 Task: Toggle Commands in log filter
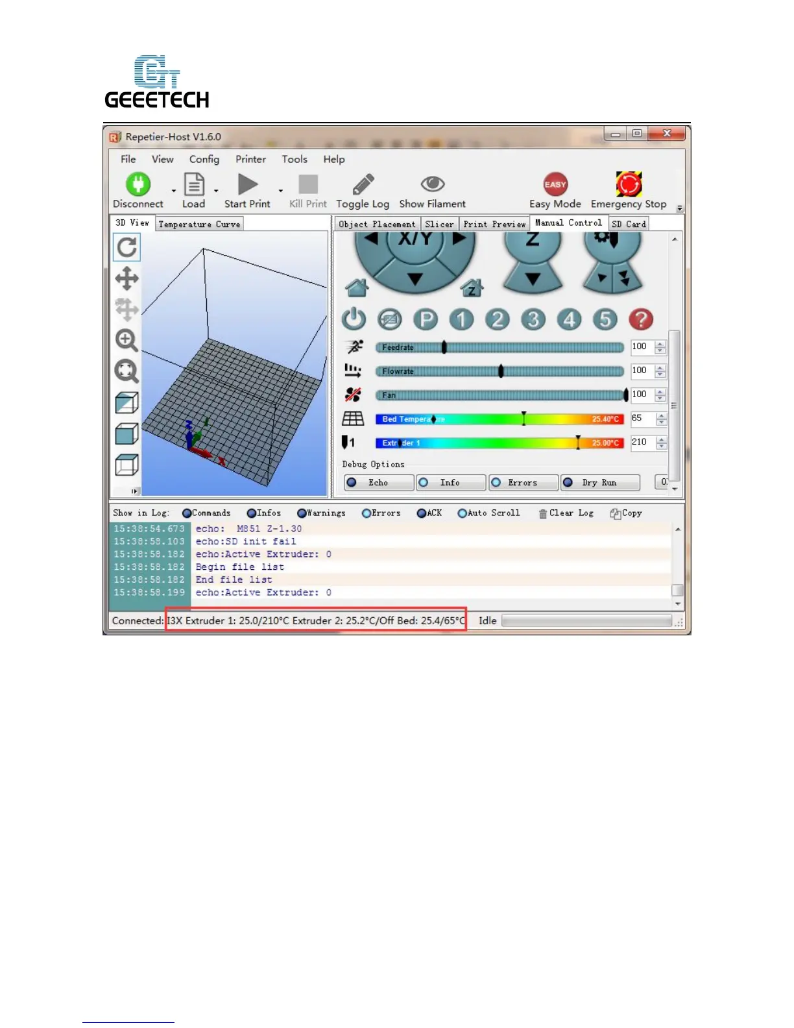206,513
